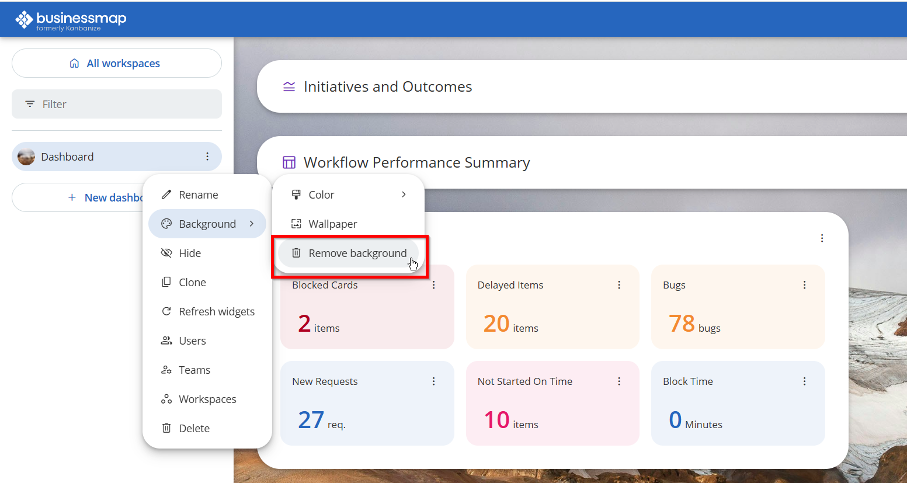Click the Not Started On Time kebab icon
The image size is (907, 483).
tap(619, 381)
